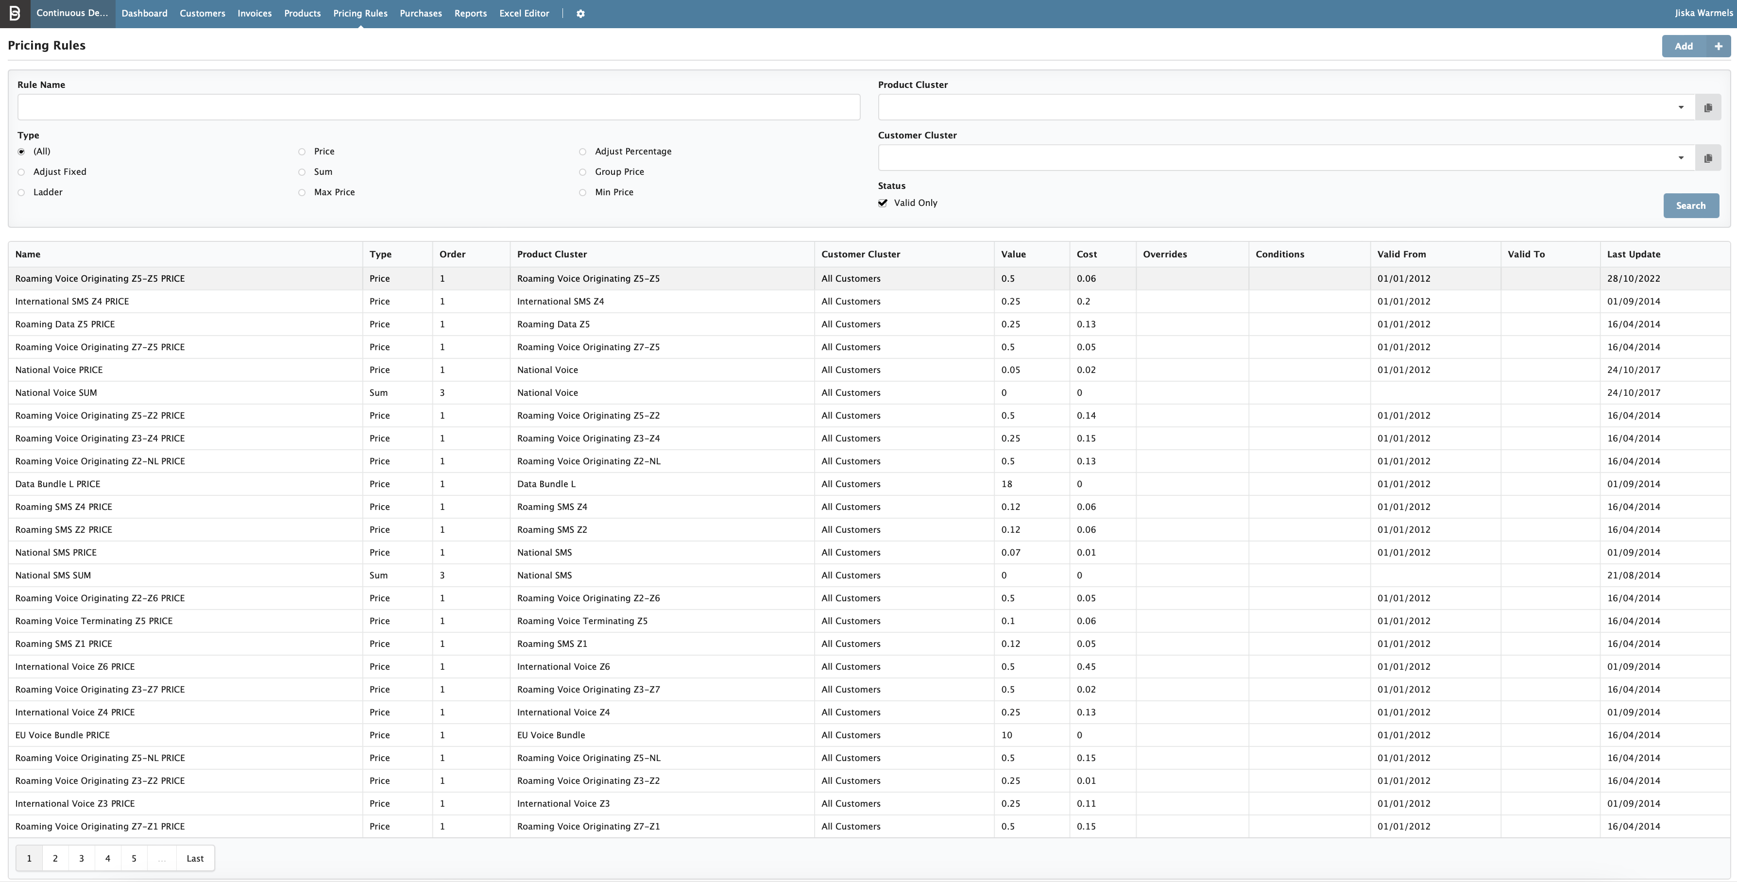Image resolution: width=1737 pixels, height=882 pixels.
Task: Click the Add button
Action: coord(1683,46)
